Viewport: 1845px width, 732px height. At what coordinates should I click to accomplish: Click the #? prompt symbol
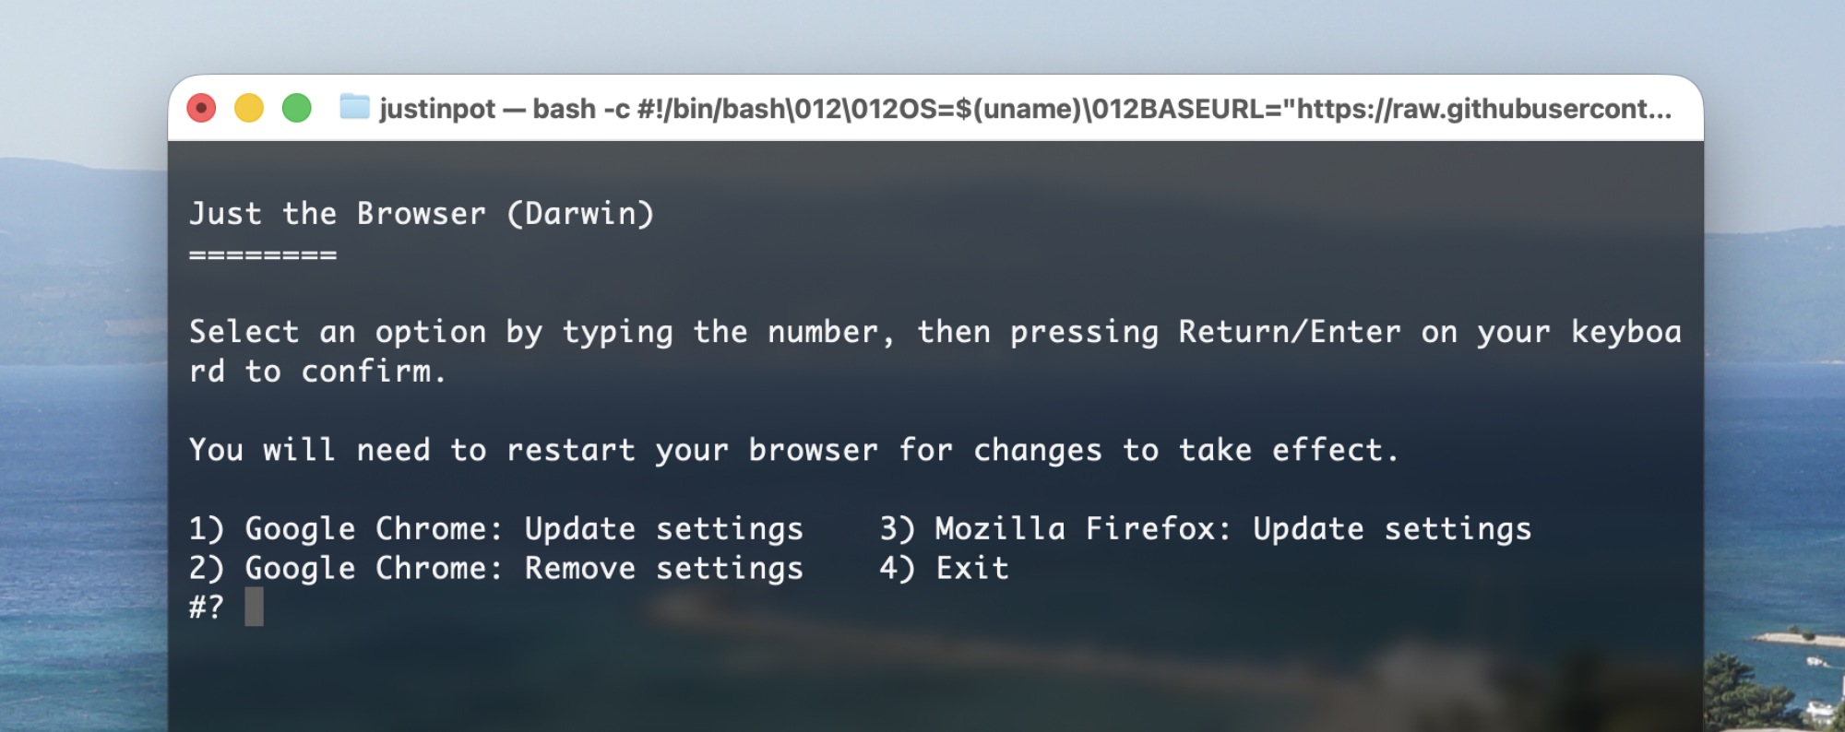pyautogui.click(x=208, y=608)
